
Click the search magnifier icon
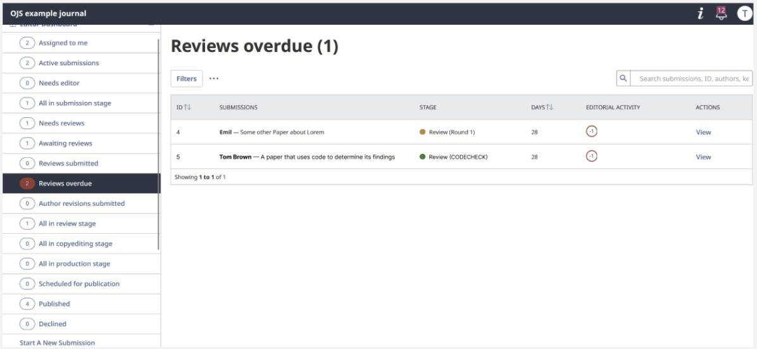click(623, 79)
